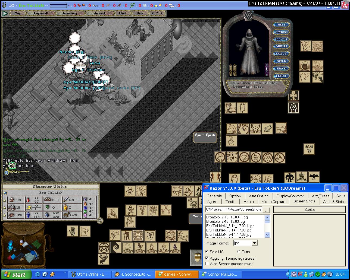Click the two raised fingers hand icon

point(232,141)
